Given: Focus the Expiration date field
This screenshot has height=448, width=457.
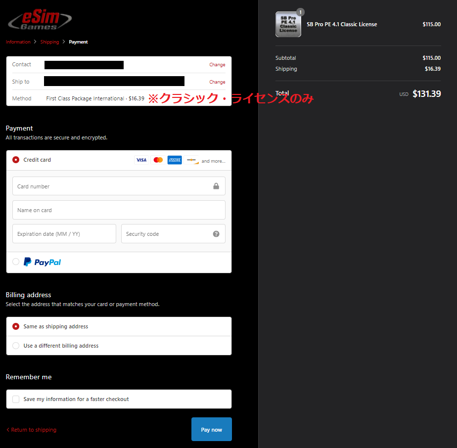Looking at the screenshot, I should (x=64, y=234).
